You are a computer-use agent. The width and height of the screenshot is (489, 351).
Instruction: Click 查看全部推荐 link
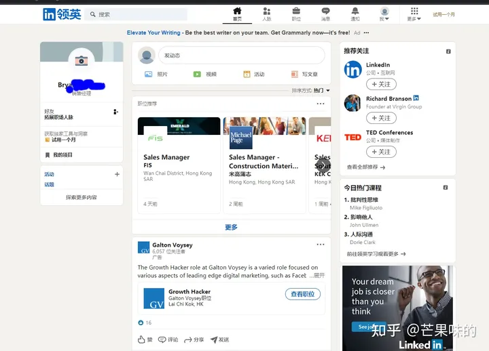click(x=366, y=167)
